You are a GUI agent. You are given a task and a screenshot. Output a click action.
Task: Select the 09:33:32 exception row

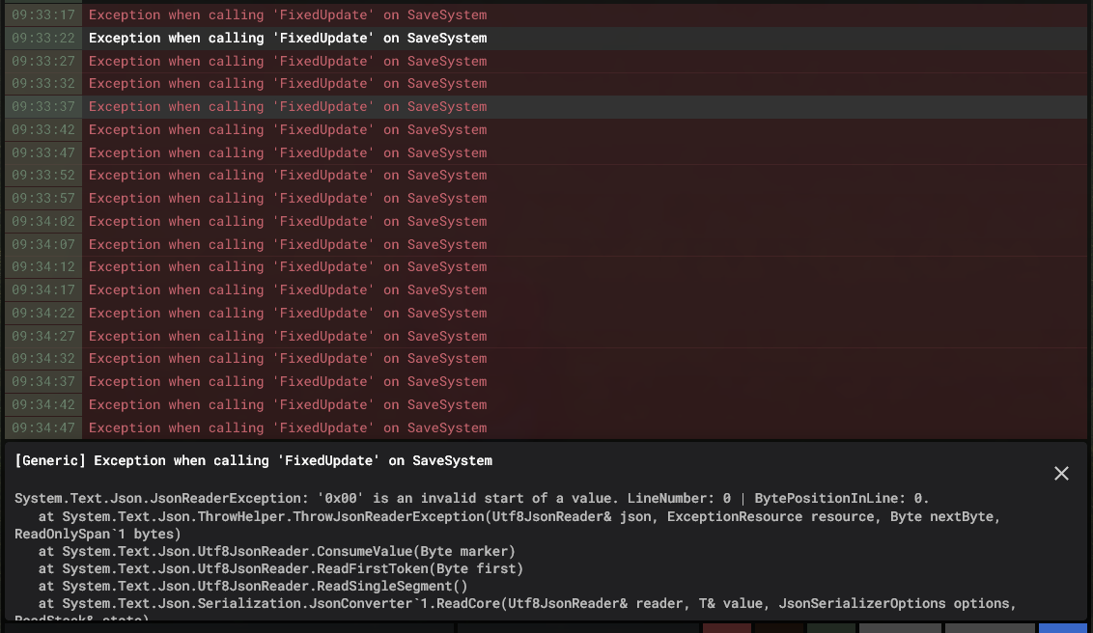288,84
